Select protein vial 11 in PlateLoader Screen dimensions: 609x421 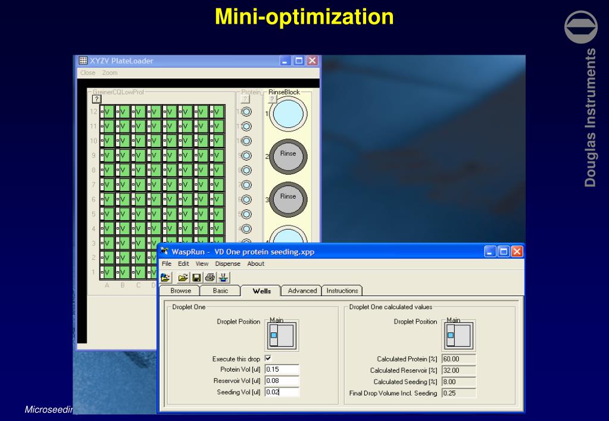(x=246, y=127)
